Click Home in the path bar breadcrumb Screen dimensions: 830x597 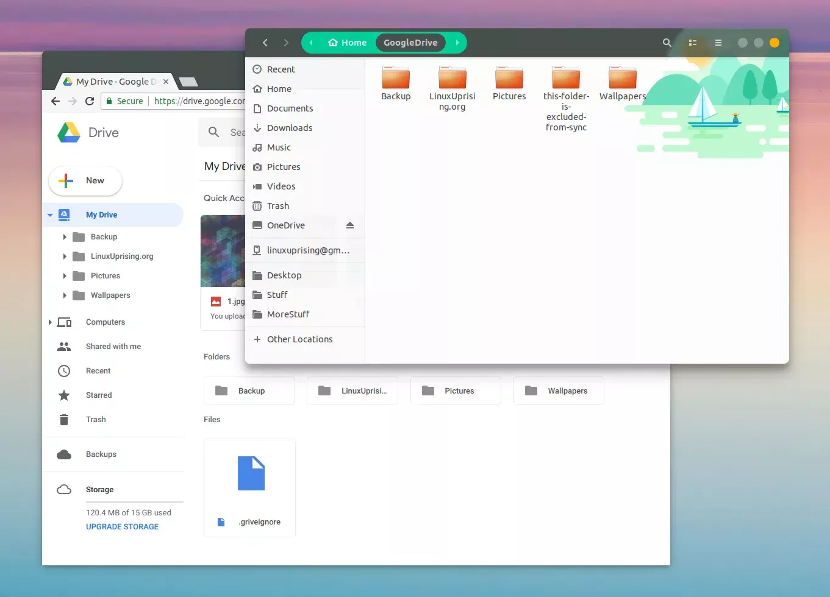347,43
